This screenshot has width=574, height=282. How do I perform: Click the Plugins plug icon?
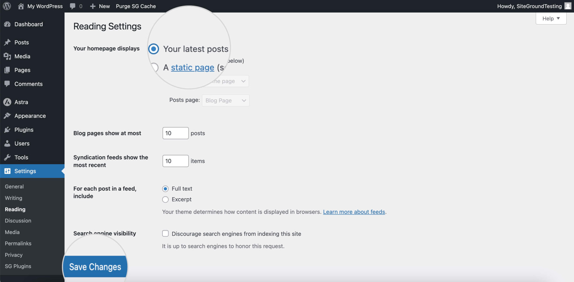coord(7,130)
